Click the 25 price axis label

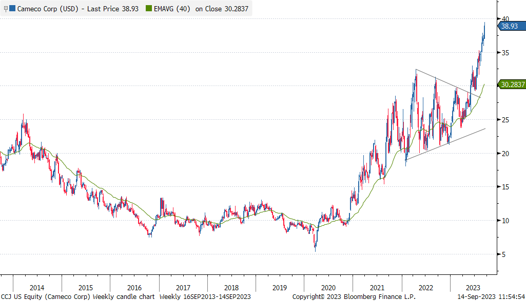(505, 120)
